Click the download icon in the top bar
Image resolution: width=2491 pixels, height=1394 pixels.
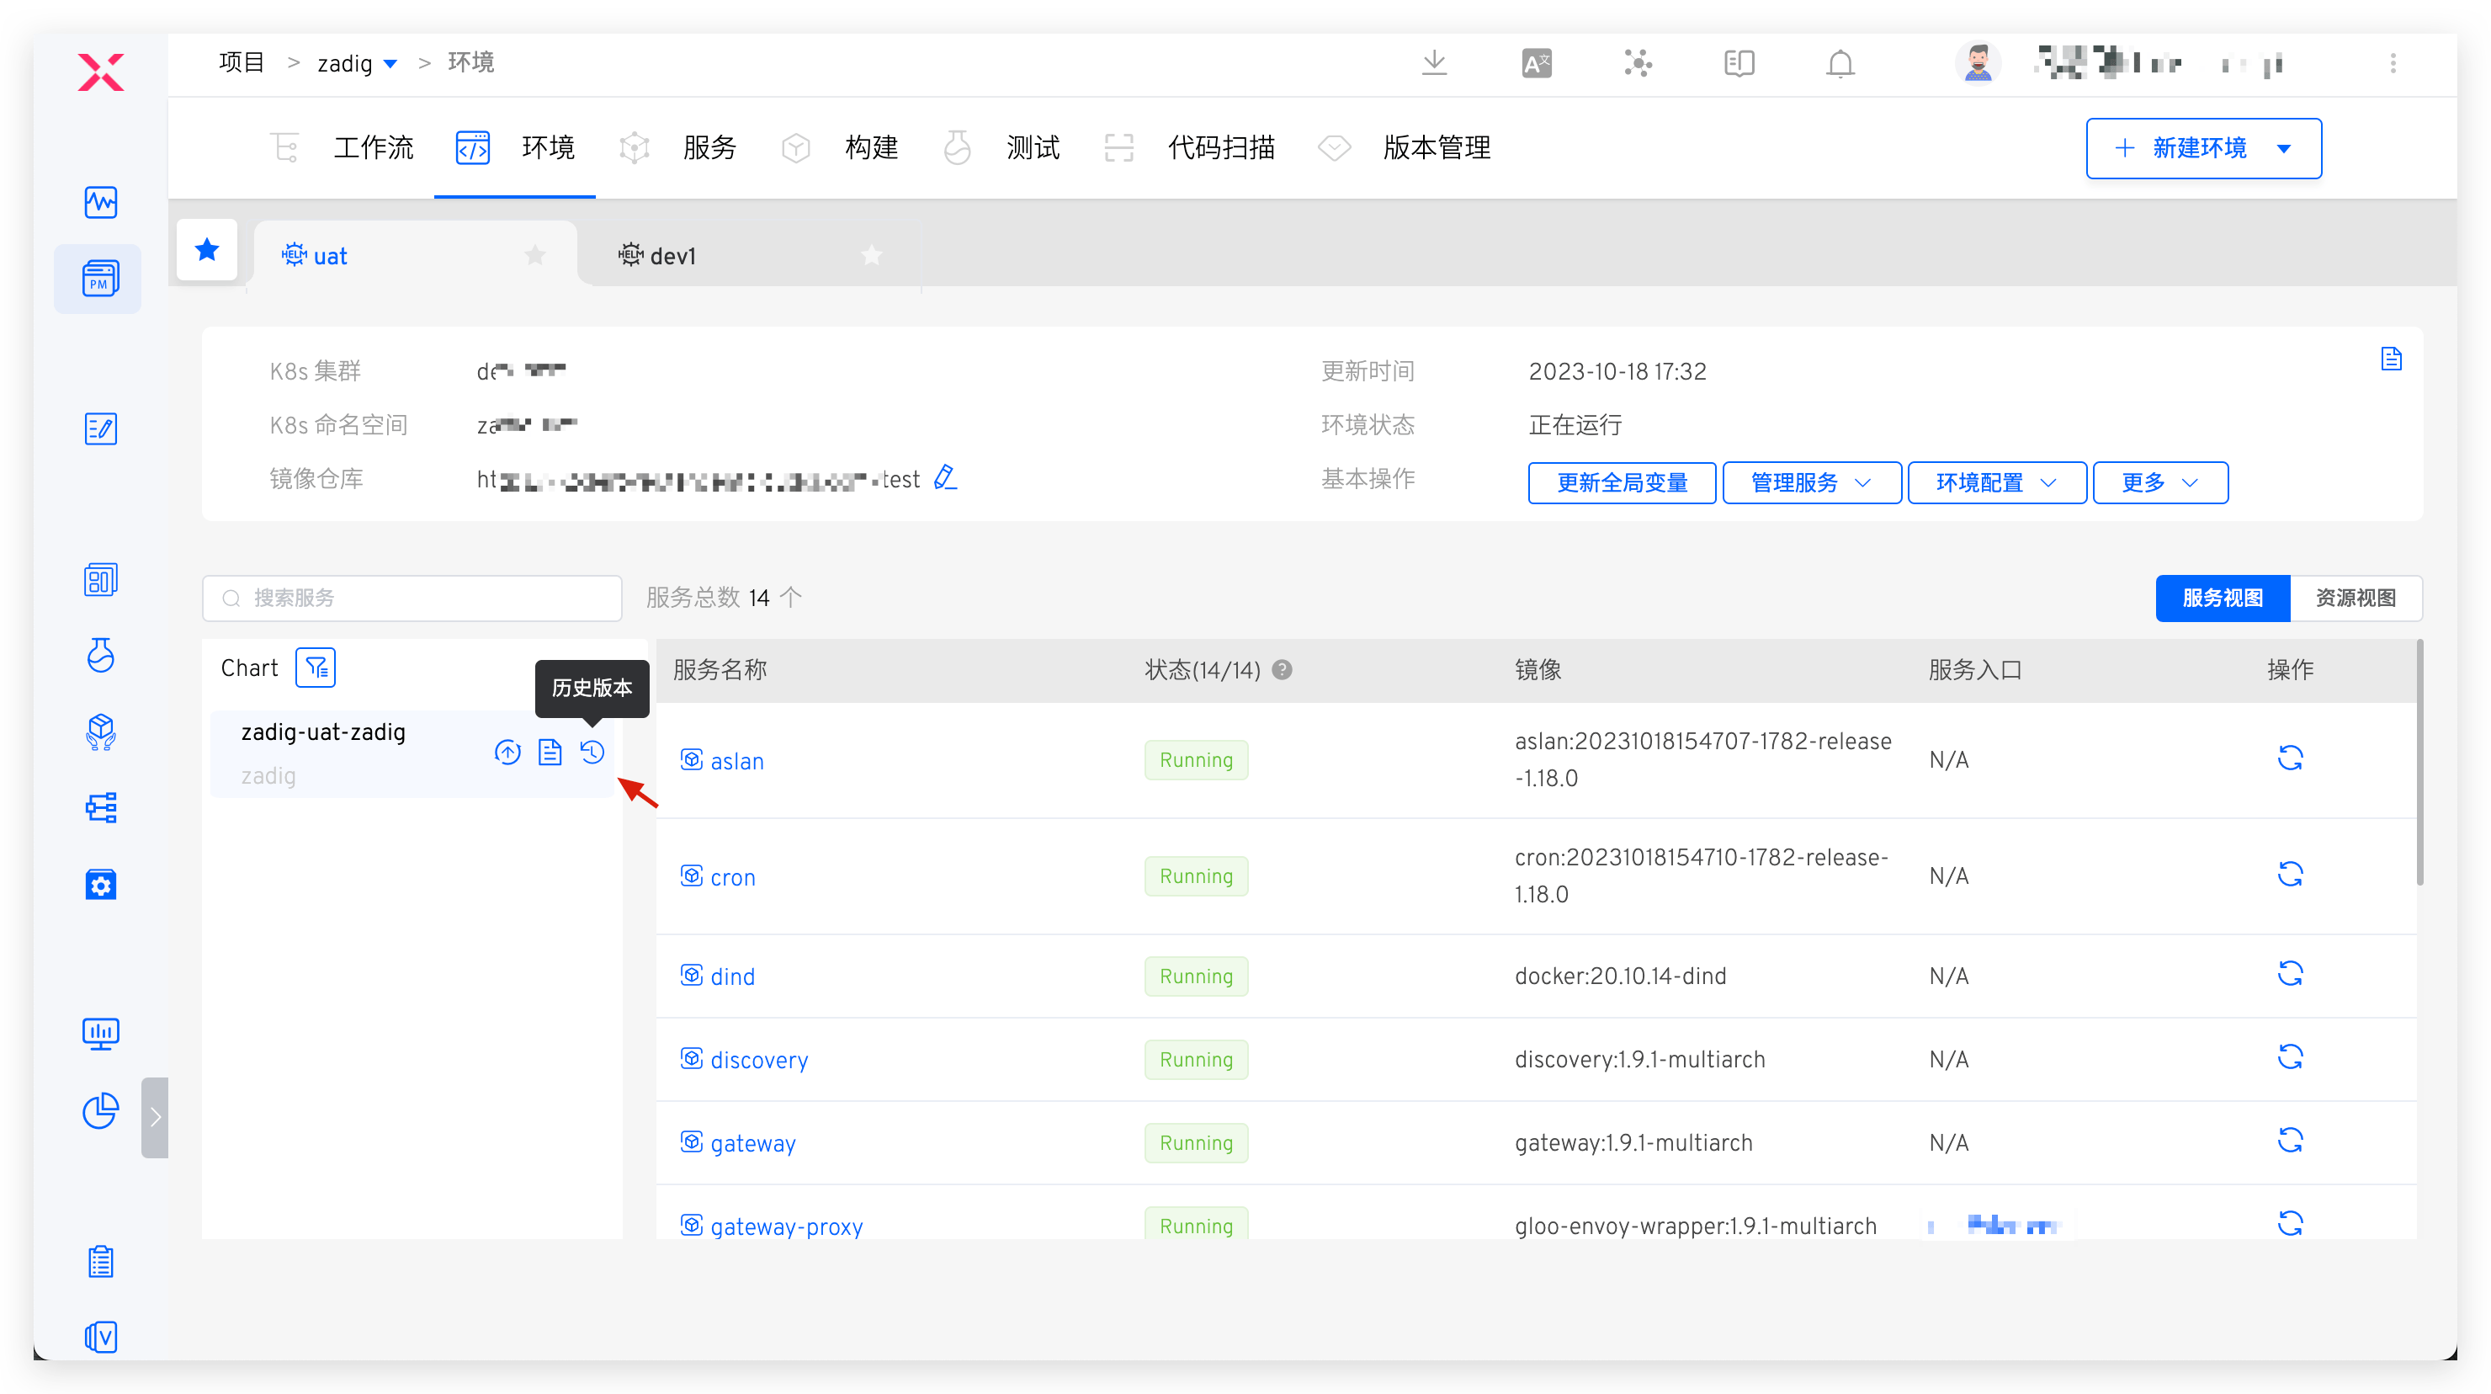[1434, 64]
